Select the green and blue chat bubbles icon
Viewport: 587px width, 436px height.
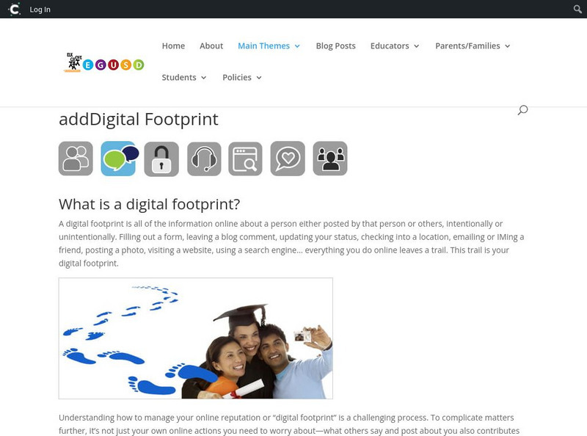tap(120, 159)
